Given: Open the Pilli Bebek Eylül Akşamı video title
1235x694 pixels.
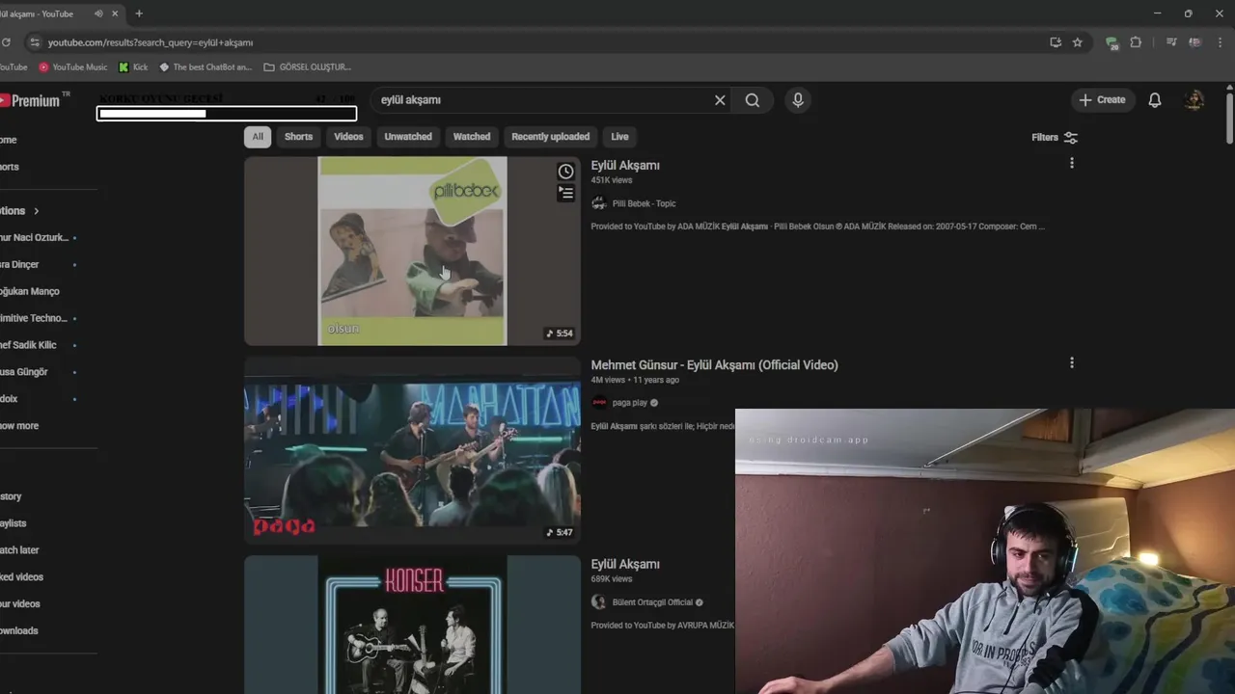Looking at the screenshot, I should [x=625, y=166].
